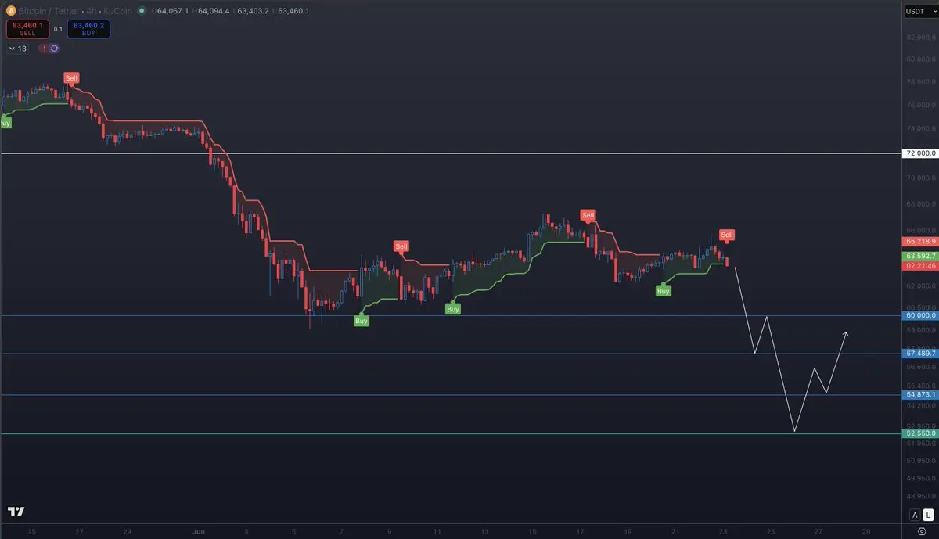Click the 13 date on the time axis
939x539 pixels.
(485, 530)
